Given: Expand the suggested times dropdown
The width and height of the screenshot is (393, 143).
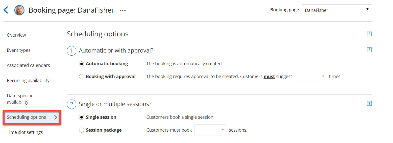Looking at the screenshot, I should click(310, 76).
